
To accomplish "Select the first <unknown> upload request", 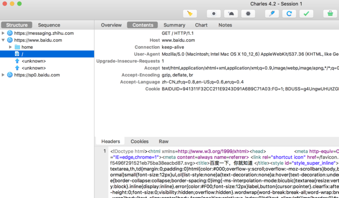I will point(34,61).
